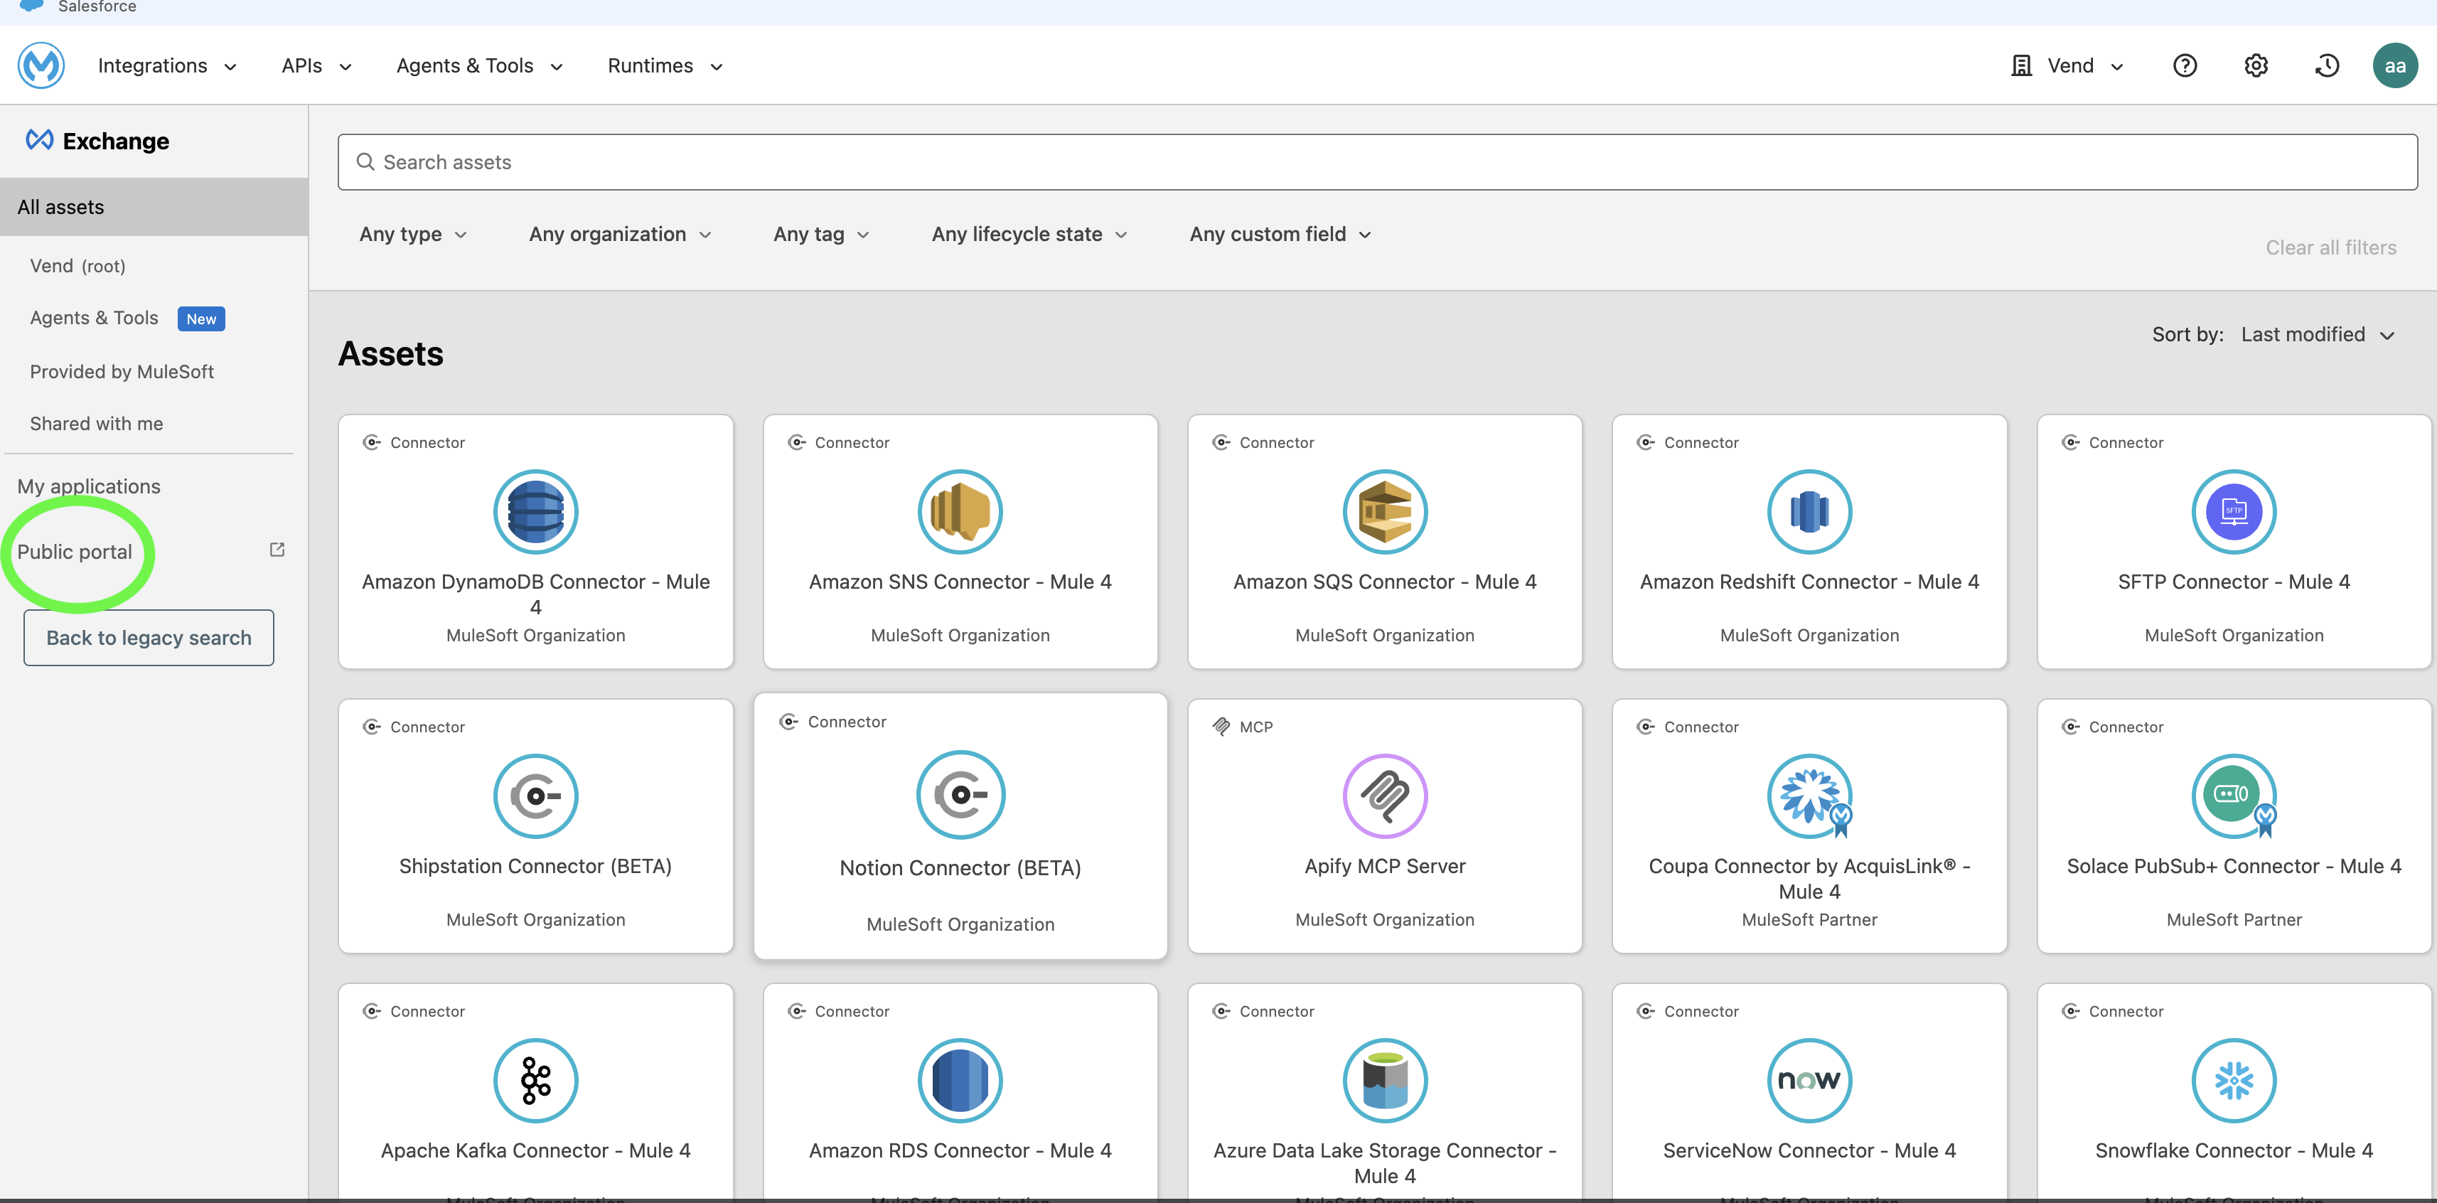Click the Clear all filters link

pos(2330,247)
